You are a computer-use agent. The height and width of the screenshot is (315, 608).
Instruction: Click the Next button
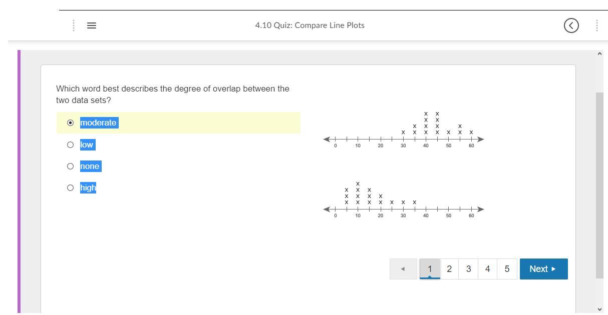click(543, 269)
